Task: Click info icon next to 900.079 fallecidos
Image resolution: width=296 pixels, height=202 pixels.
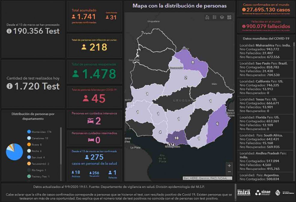Action: [x=244, y=26]
